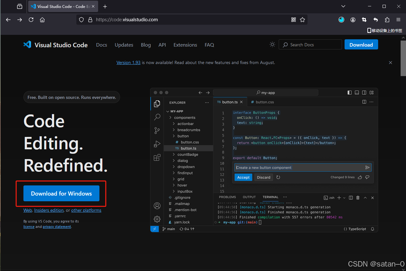
Task: Open the Explorer view in activity bar
Action: click(x=157, y=104)
